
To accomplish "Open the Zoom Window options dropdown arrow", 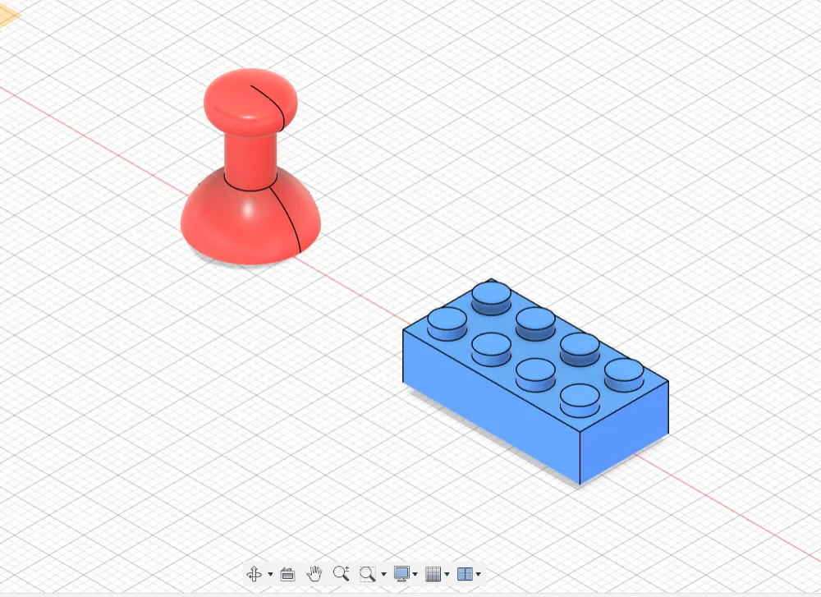I will 383,575.
